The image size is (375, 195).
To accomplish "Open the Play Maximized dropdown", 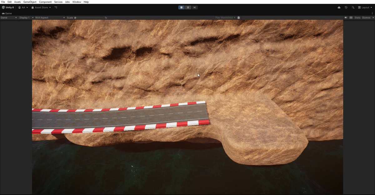I will pyautogui.click(x=225, y=18).
